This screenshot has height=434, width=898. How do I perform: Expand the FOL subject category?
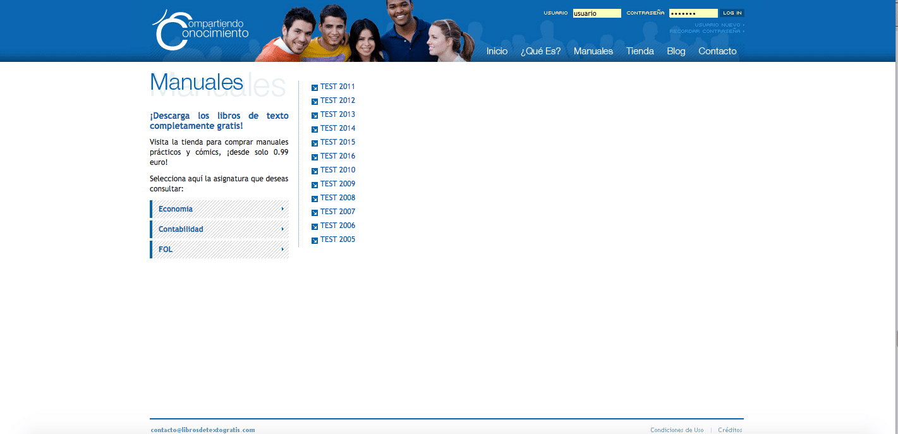(x=219, y=250)
